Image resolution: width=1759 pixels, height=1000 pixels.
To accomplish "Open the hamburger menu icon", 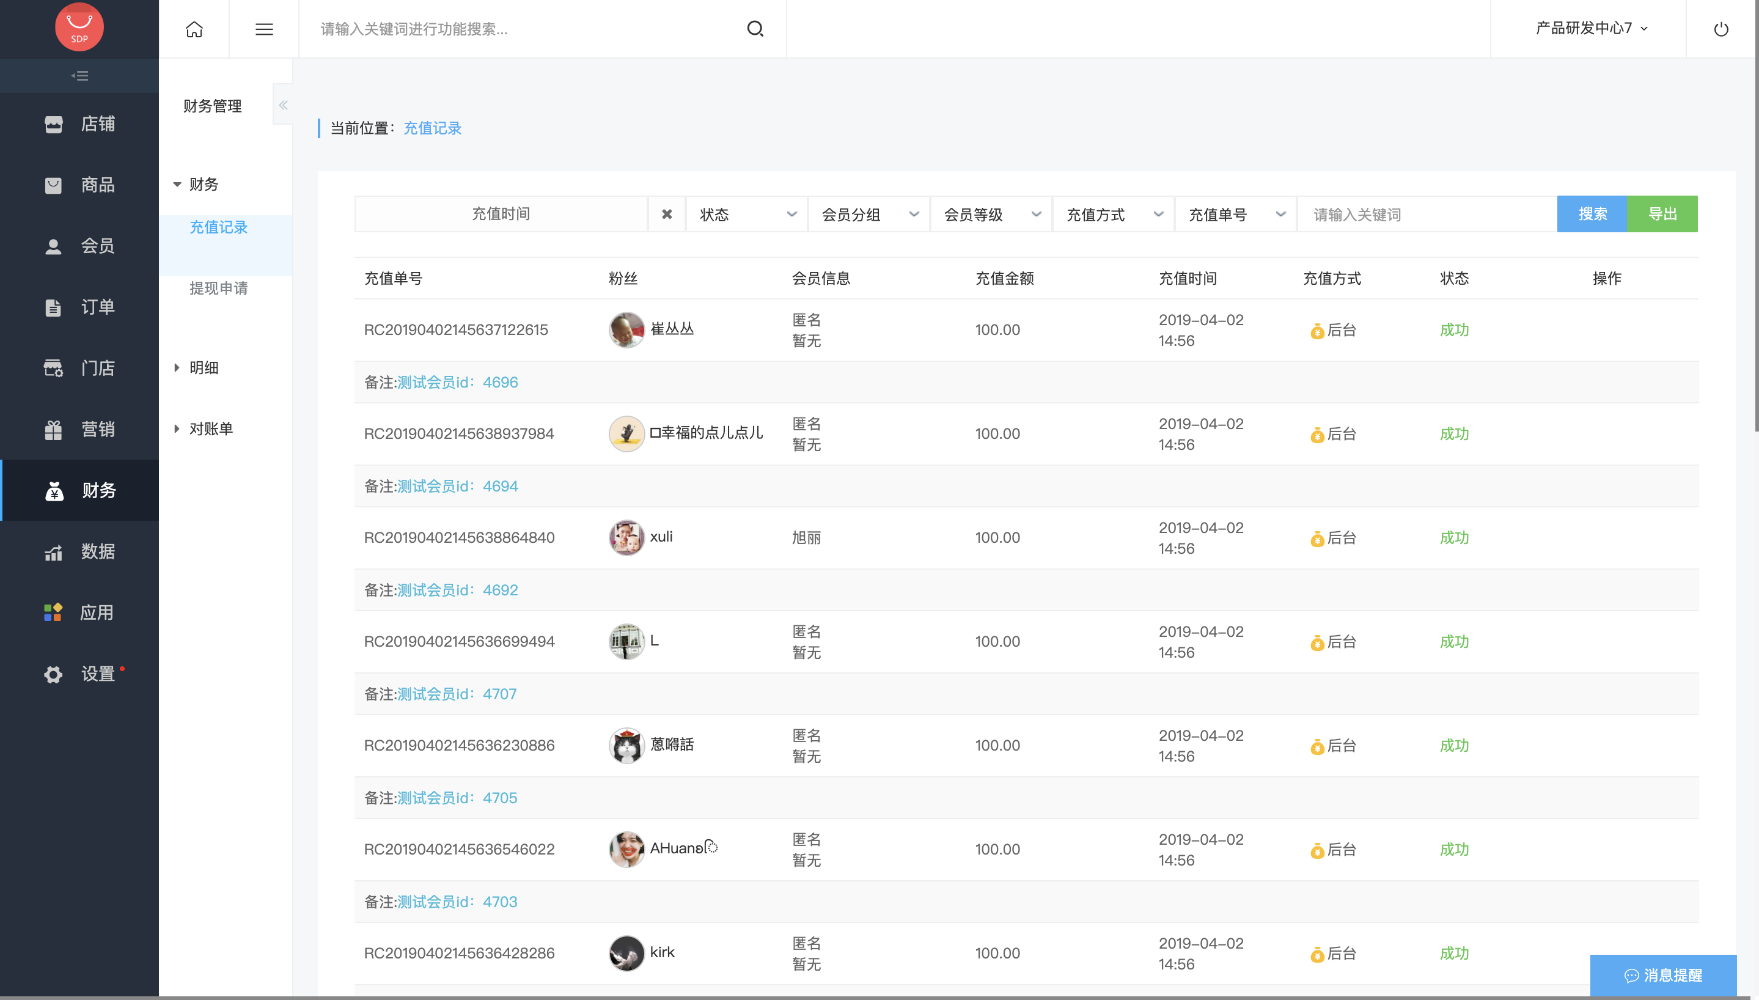I will click(264, 29).
